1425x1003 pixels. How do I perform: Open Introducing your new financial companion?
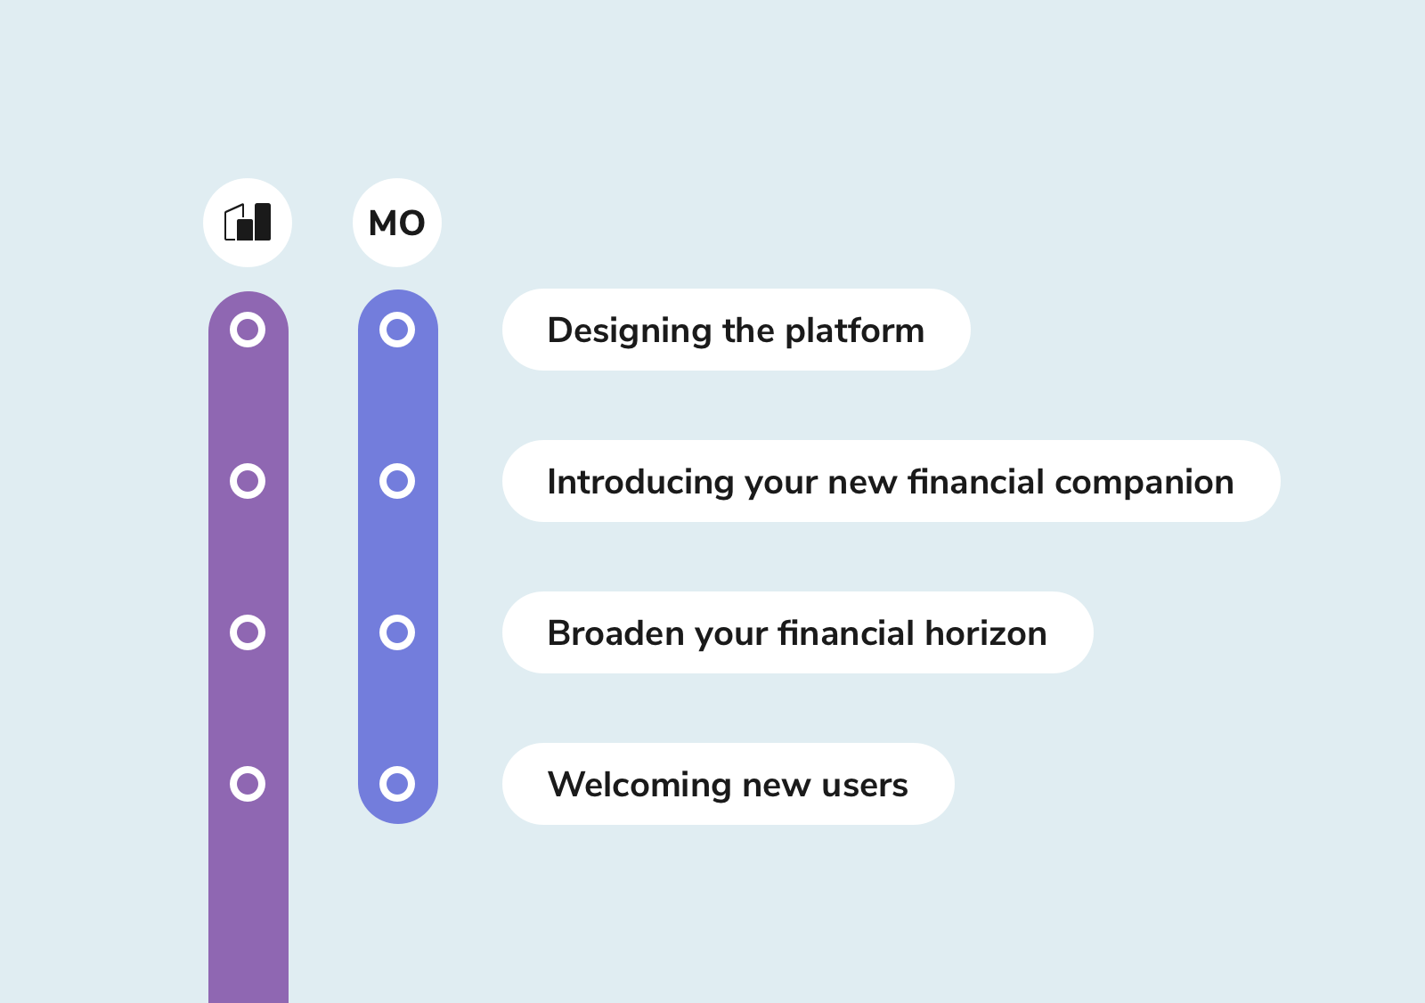click(891, 481)
